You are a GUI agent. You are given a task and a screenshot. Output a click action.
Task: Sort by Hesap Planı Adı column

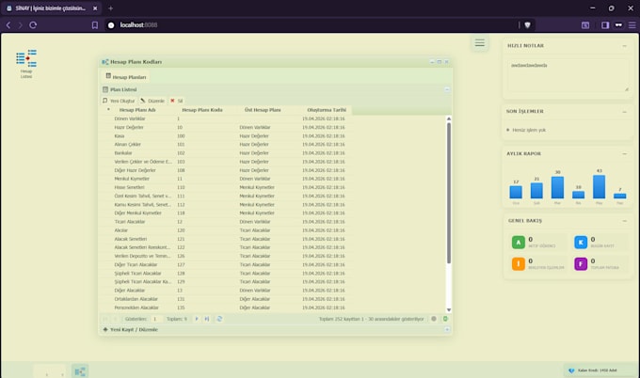click(137, 110)
